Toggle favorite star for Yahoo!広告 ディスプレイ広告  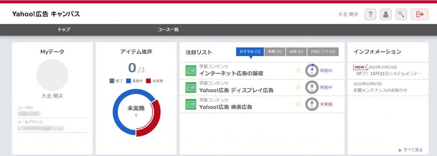pos(298,87)
